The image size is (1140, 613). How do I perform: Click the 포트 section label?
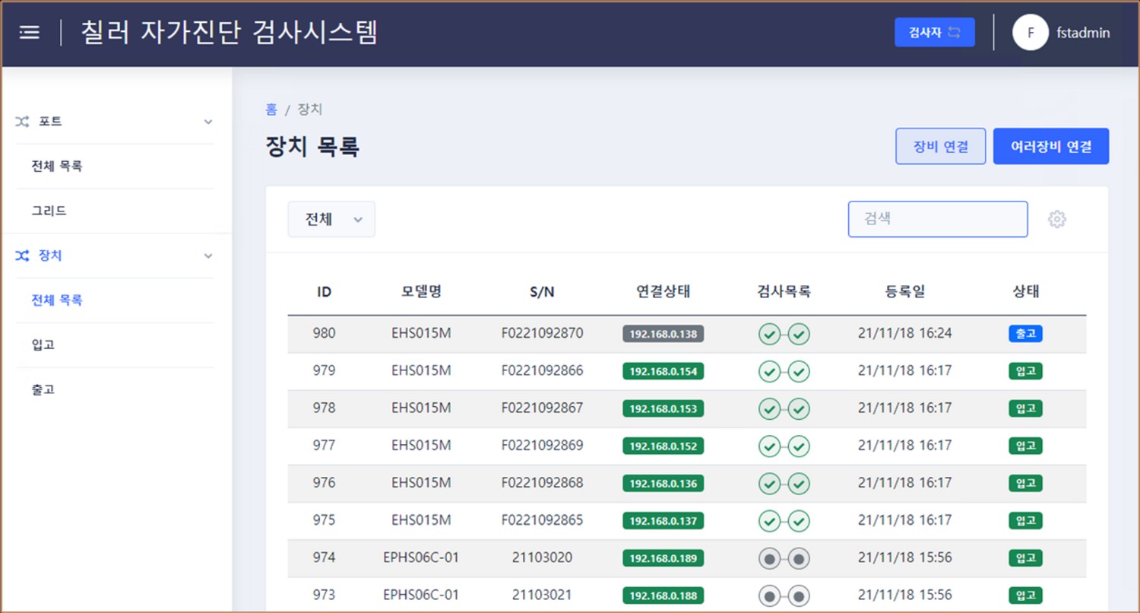click(50, 122)
